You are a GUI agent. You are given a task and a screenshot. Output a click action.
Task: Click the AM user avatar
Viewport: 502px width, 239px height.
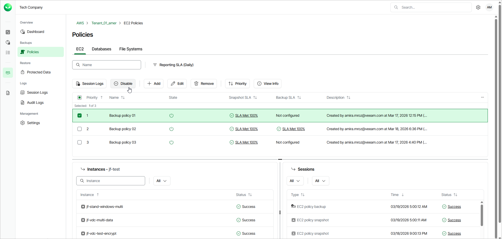(489, 7)
